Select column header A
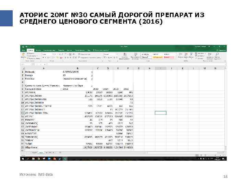 tap(44, 68)
